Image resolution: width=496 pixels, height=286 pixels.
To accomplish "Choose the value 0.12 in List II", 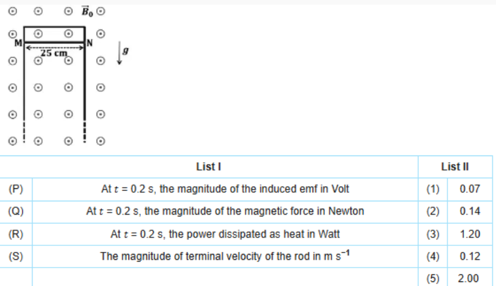I will pos(470,256).
